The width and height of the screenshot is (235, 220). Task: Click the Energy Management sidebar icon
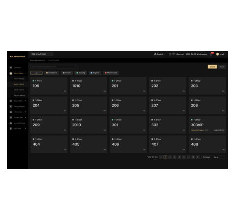(x=11, y=107)
